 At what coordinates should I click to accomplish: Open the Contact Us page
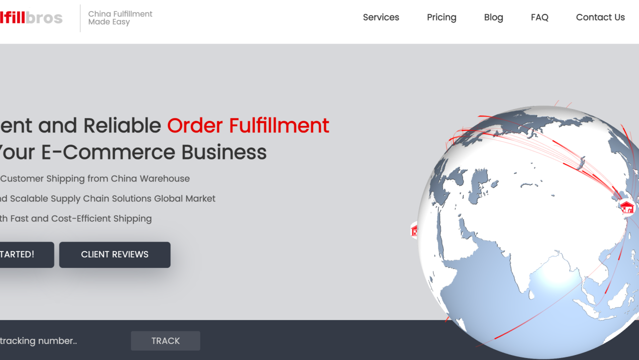(x=600, y=17)
